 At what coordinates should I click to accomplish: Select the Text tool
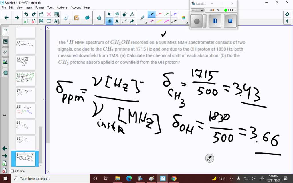pyautogui.click(x=117, y=21)
